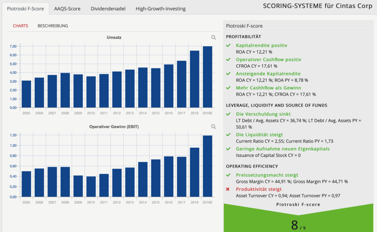The width and height of the screenshot is (377, 232).
Task: Open the Piotroski F-Score tab
Action: [x=25, y=9]
